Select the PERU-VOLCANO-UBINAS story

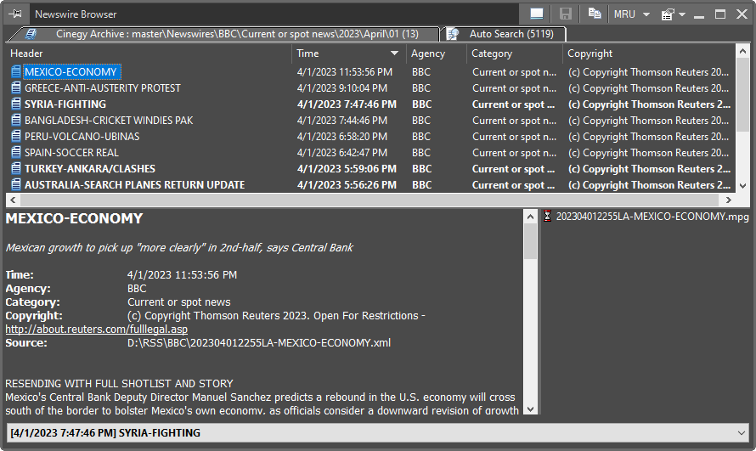tap(82, 137)
